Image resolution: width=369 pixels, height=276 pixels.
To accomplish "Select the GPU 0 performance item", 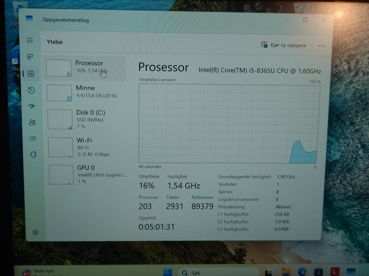I will click(x=88, y=174).
